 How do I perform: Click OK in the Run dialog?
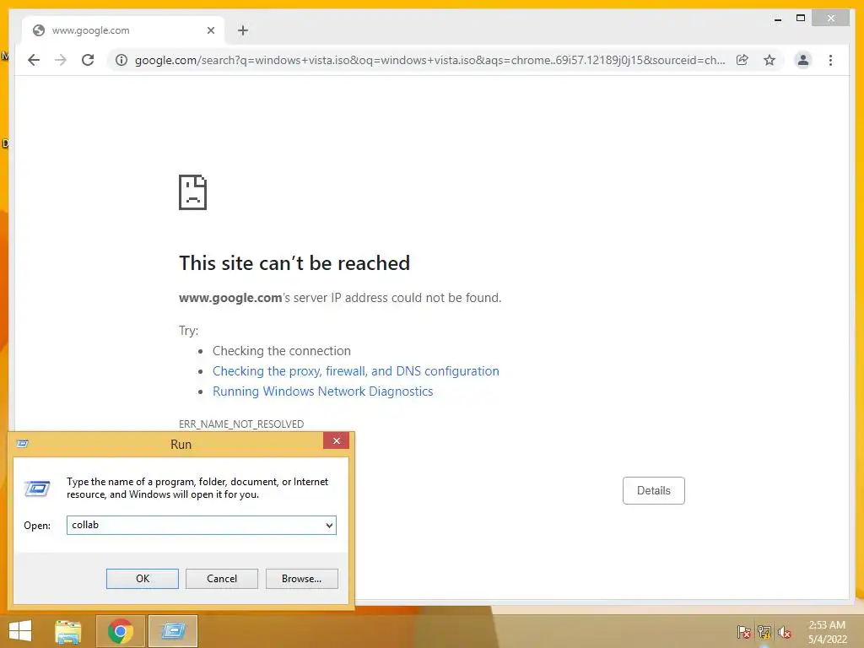(142, 579)
